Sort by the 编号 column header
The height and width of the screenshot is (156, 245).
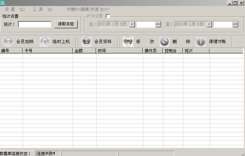(x=11, y=51)
